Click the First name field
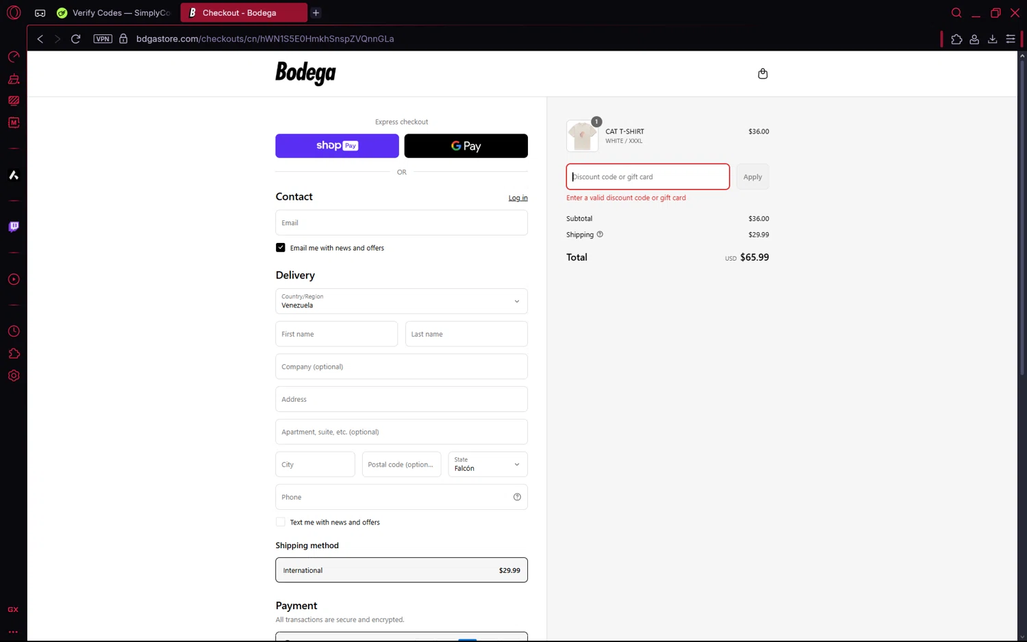The height and width of the screenshot is (642, 1027). pyautogui.click(x=336, y=334)
